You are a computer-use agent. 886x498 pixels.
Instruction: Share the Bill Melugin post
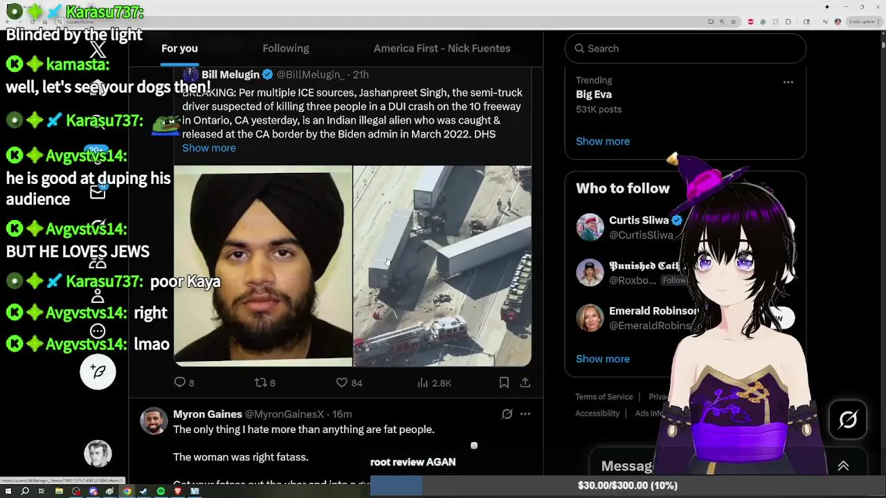tap(525, 382)
